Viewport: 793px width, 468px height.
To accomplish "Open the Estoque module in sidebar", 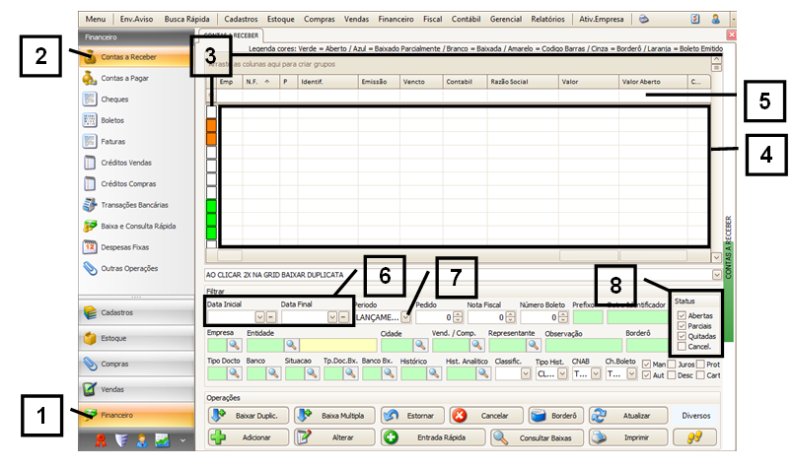I will [x=116, y=339].
